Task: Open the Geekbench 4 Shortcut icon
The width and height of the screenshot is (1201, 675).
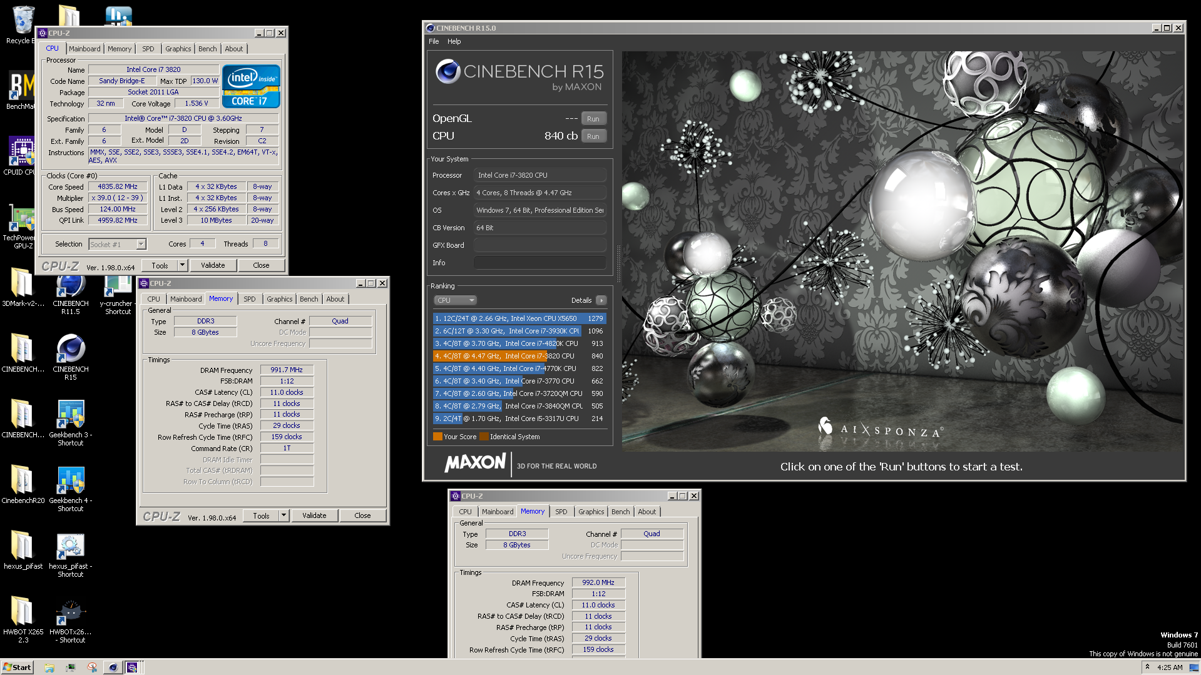Action: [x=70, y=488]
